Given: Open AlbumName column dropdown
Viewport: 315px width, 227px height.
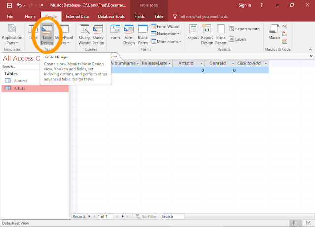Looking at the screenshot, I should pos(138,63).
